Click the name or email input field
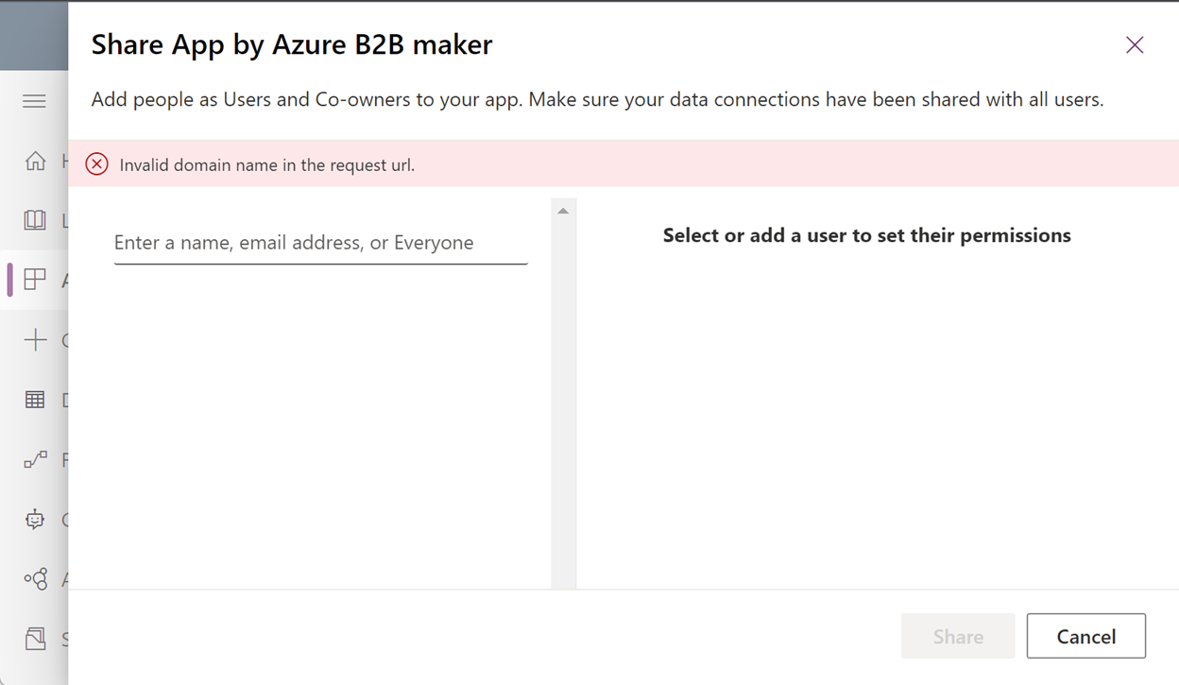The width and height of the screenshot is (1179, 685). [x=319, y=242]
